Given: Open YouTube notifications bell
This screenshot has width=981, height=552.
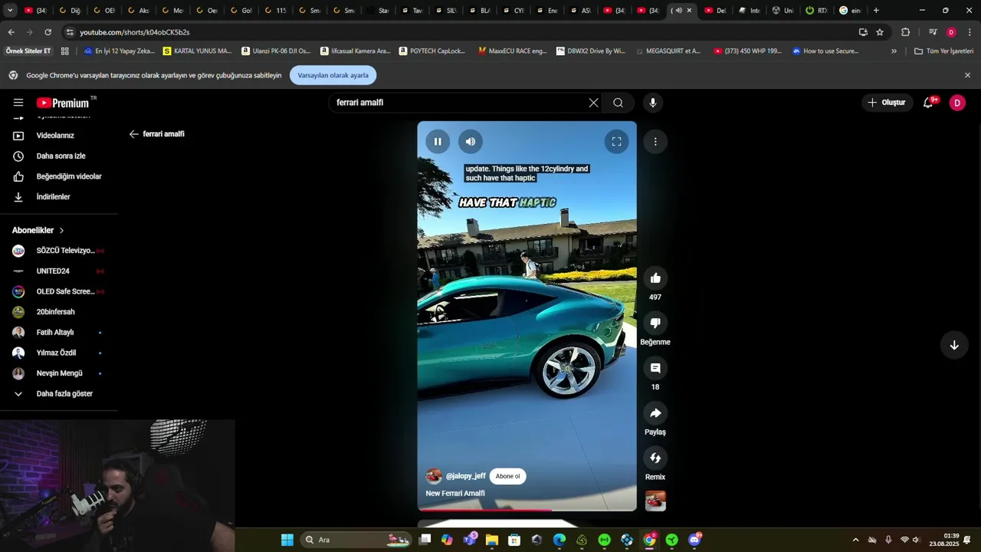Looking at the screenshot, I should pos(928,103).
